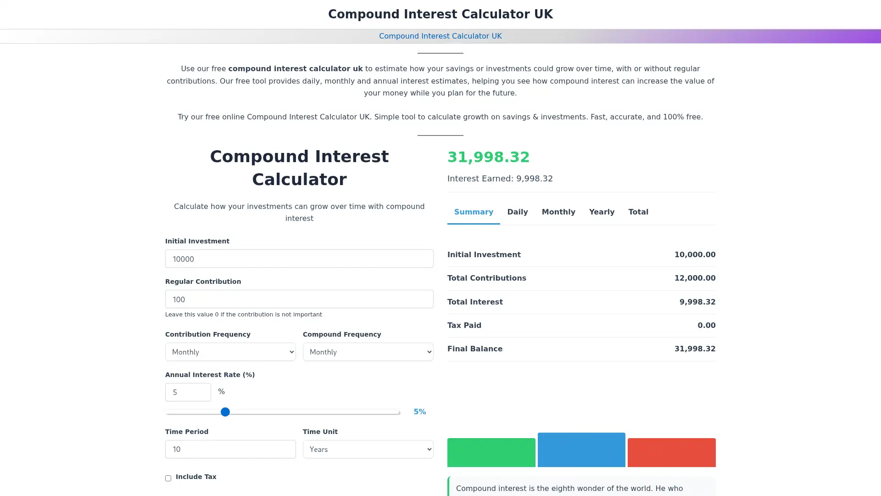Open the Compound Frequency dropdown
This screenshot has height=496, width=881.
(x=368, y=352)
